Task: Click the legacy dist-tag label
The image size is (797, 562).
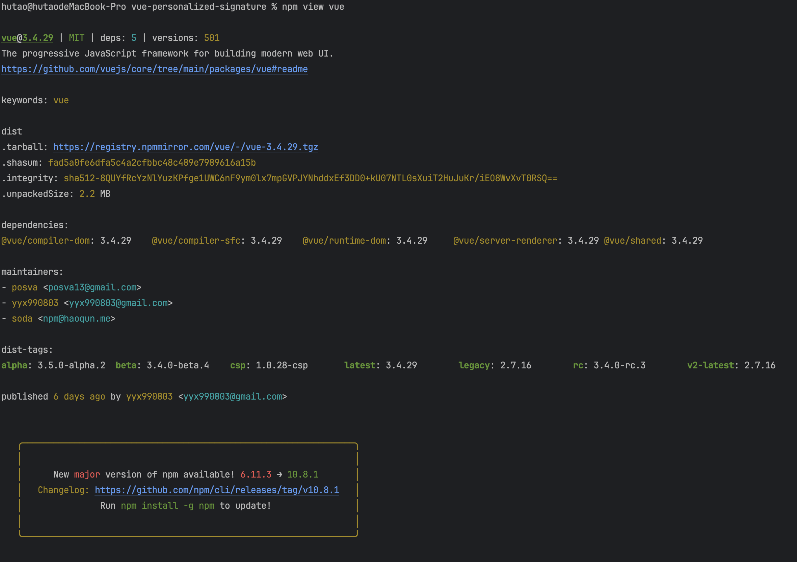Action: [474, 365]
